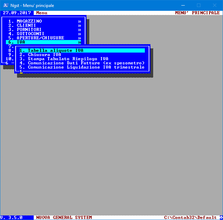Click the date 27.09.2017 in header
The image size is (223, 220).
tap(17, 13)
